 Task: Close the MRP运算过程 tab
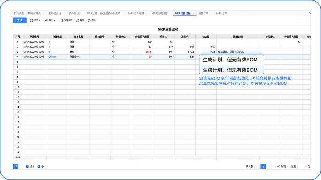tap(194, 13)
